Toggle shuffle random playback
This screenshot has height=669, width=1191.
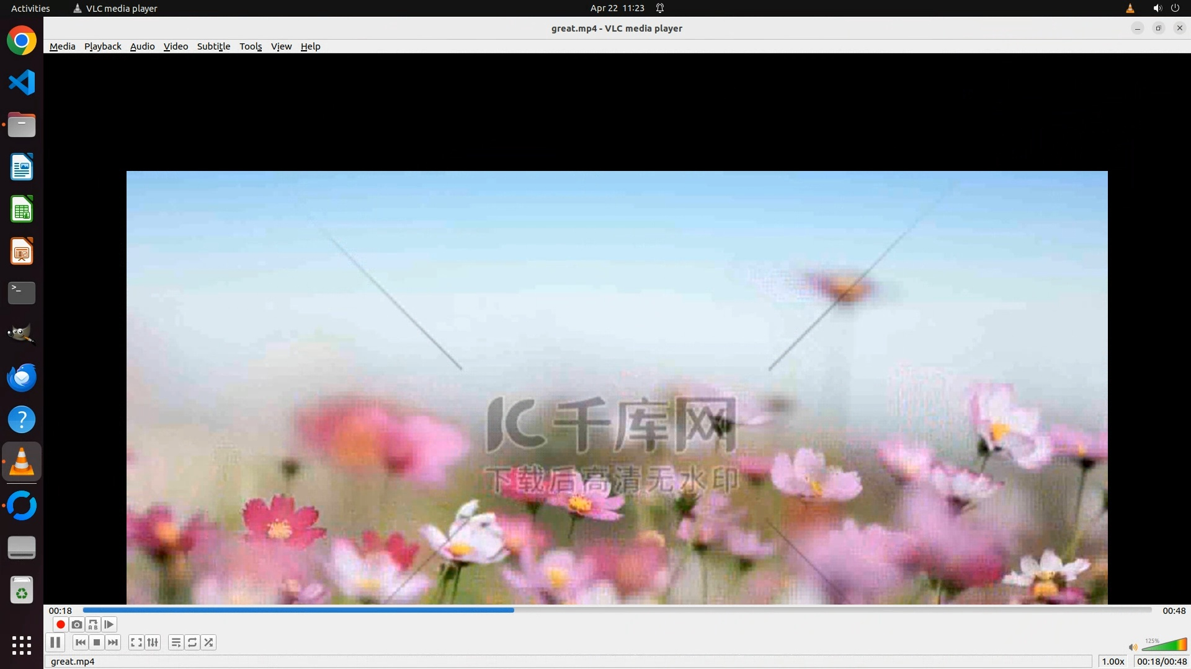coord(209,642)
